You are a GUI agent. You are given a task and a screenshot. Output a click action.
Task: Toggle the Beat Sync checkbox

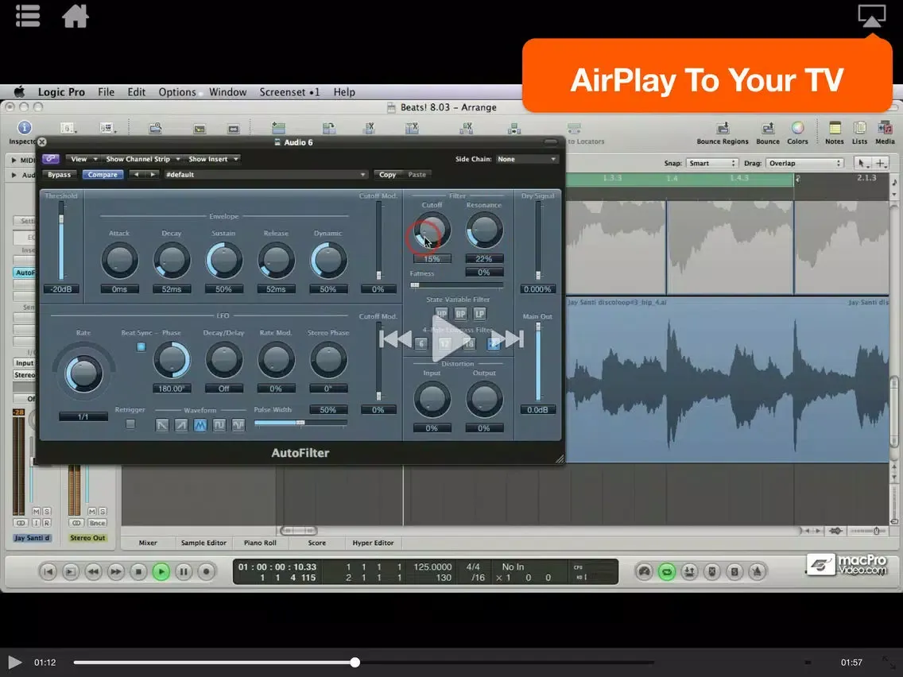coord(141,347)
